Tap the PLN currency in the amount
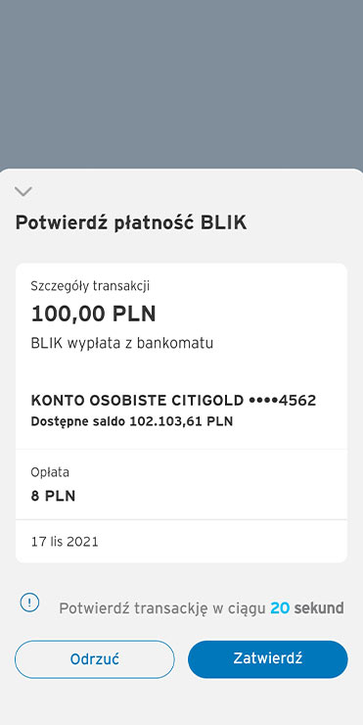The width and height of the screenshot is (363, 725). tap(132, 314)
